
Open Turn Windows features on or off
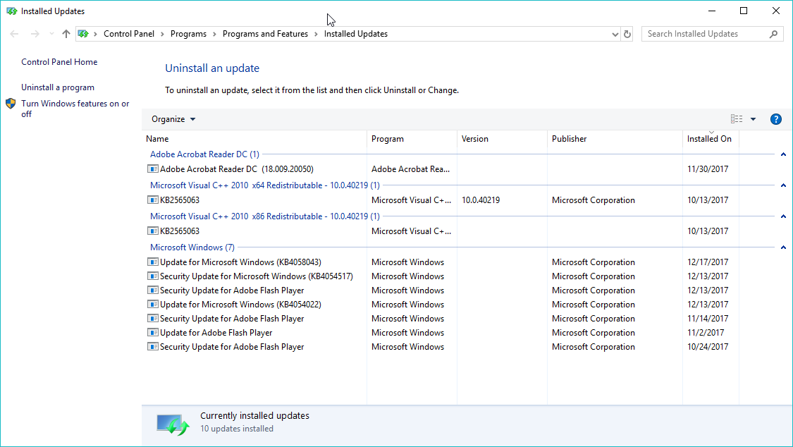coord(75,109)
